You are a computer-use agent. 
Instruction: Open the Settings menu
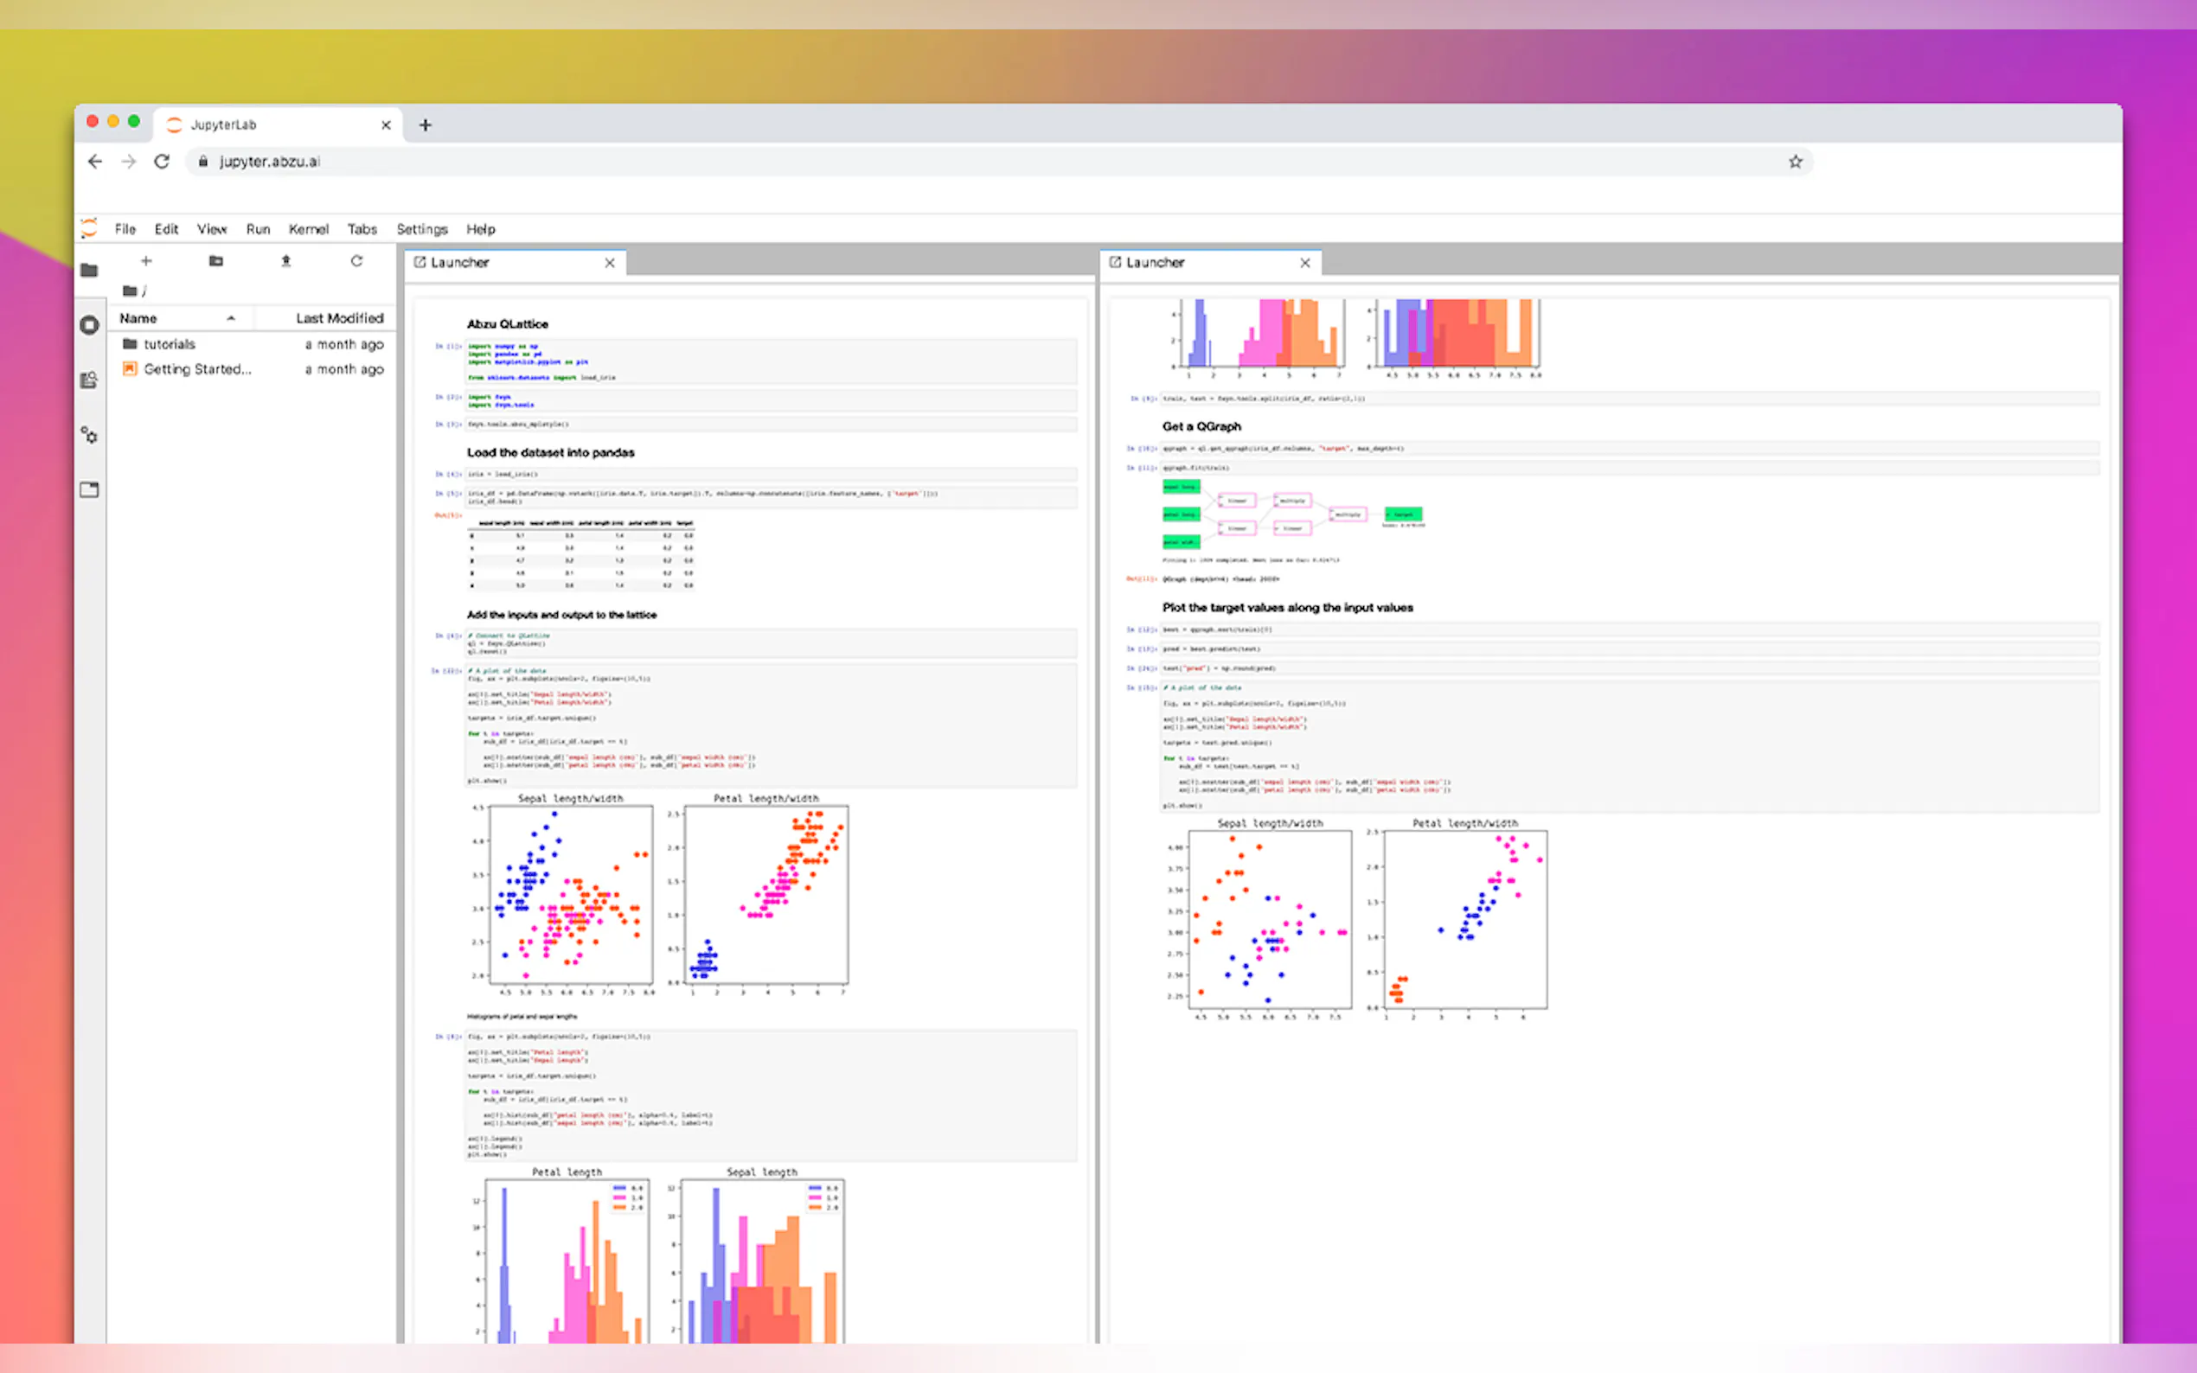coord(421,229)
